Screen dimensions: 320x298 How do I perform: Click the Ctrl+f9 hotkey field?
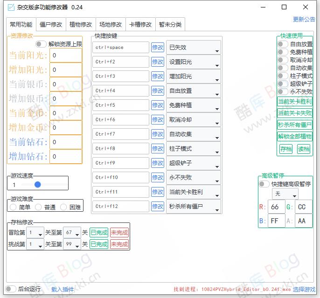(x=121, y=163)
